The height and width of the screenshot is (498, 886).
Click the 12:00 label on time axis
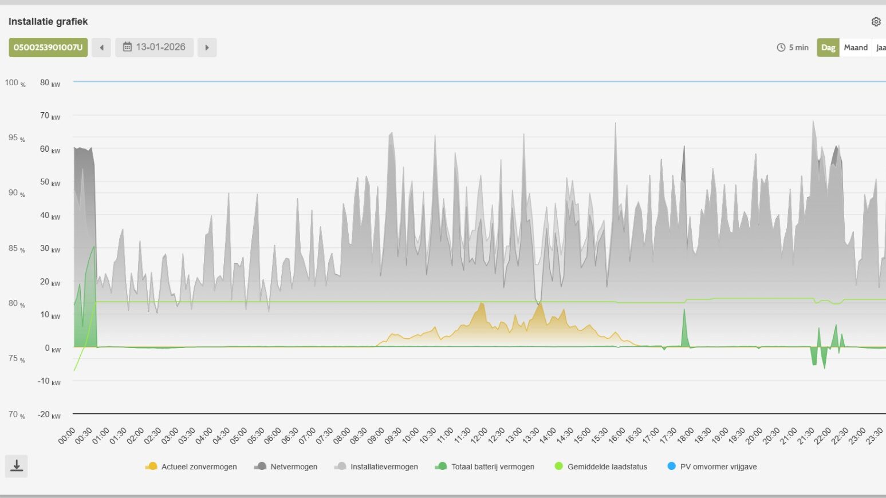(479, 436)
